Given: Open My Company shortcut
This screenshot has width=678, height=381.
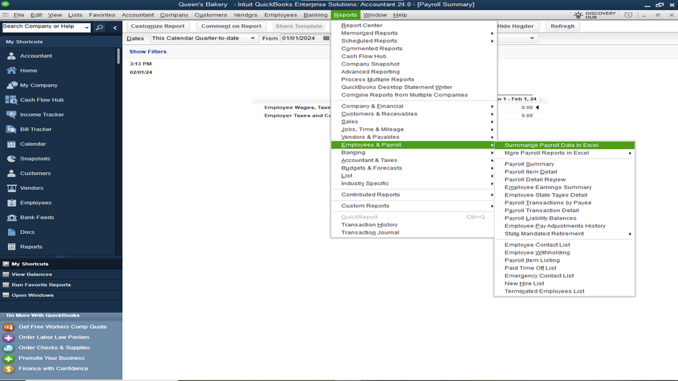Looking at the screenshot, I should pyautogui.click(x=39, y=85).
